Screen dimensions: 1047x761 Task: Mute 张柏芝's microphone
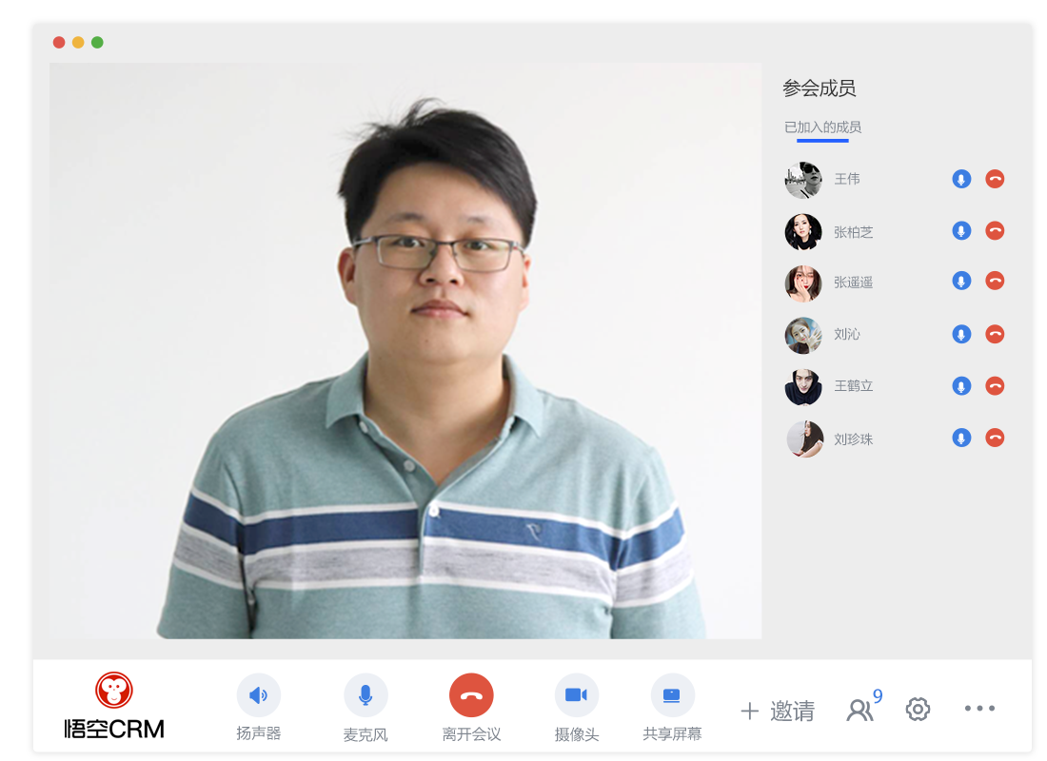961,230
